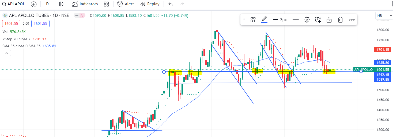393x137 pixels.
Task: Click the 1701.15 red price label
Action: tap(382, 50)
